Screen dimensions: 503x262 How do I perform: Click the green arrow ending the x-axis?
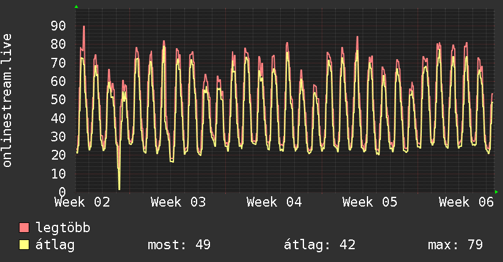tap(496, 192)
